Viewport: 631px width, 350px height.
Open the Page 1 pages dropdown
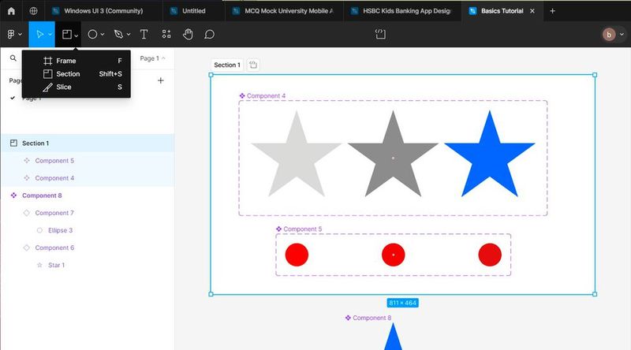pos(152,58)
